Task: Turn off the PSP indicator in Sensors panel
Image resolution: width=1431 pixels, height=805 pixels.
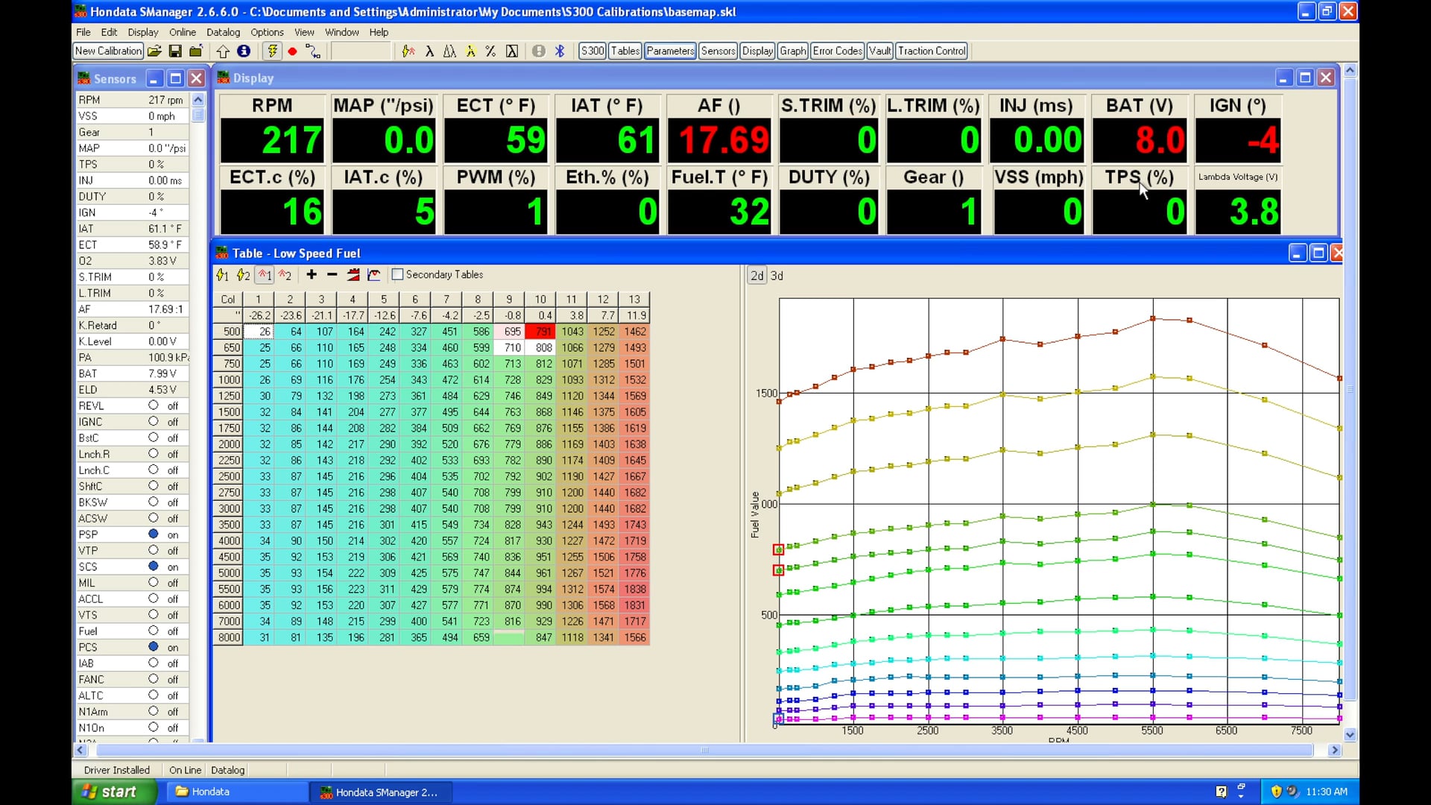Action: (x=154, y=534)
